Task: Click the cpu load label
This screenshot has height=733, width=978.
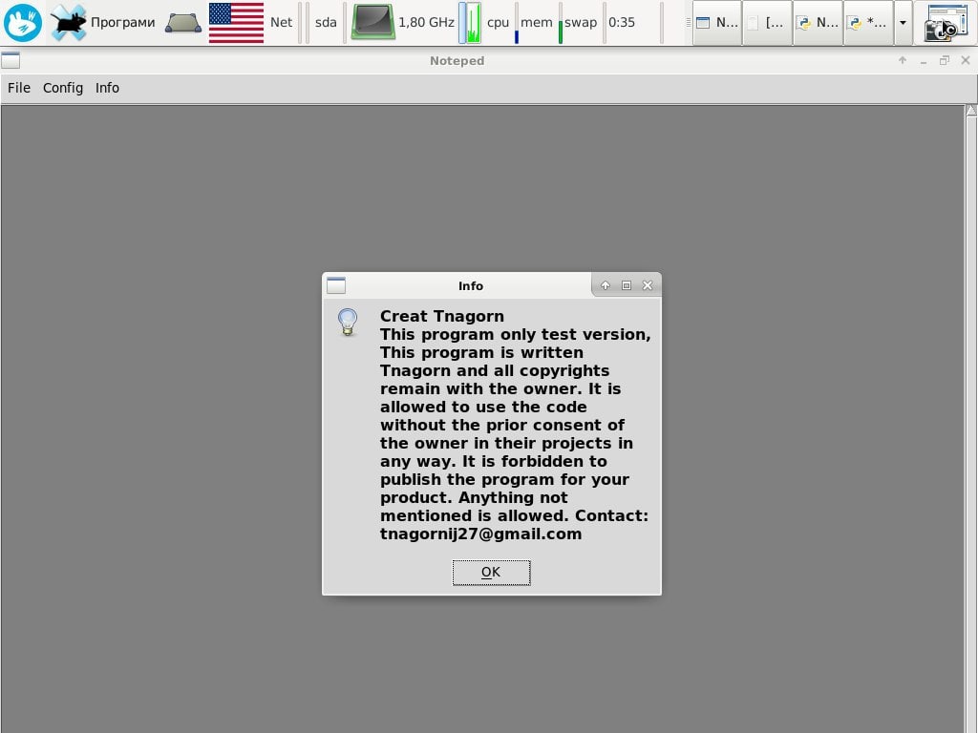Action: pos(498,23)
